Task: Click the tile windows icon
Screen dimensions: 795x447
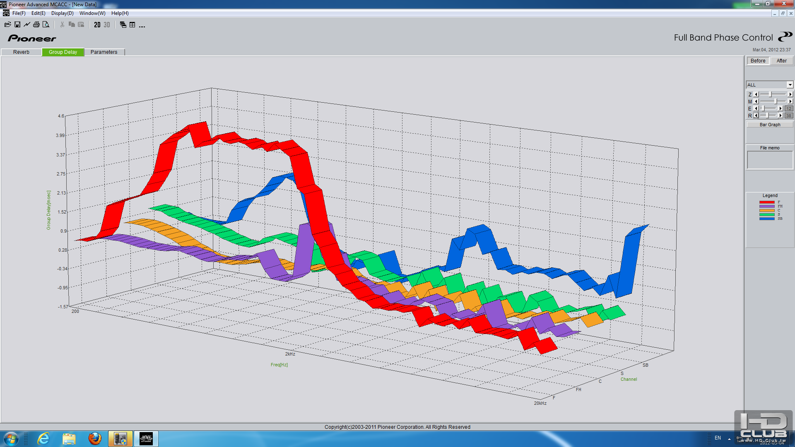Action: (x=132, y=25)
